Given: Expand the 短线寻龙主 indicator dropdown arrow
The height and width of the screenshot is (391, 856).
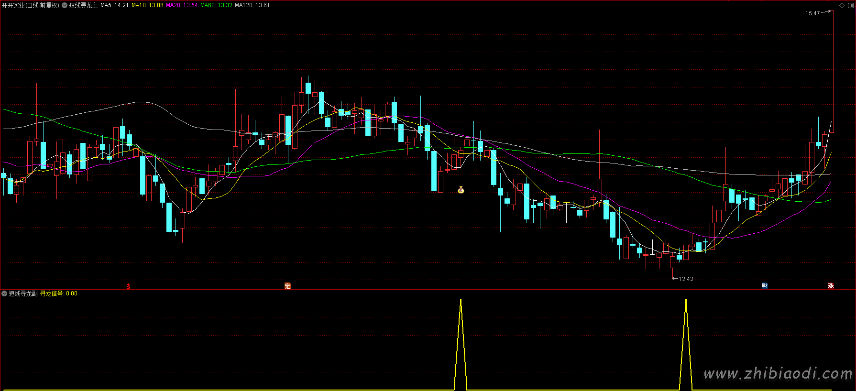Looking at the screenshot, I should coord(65,5).
